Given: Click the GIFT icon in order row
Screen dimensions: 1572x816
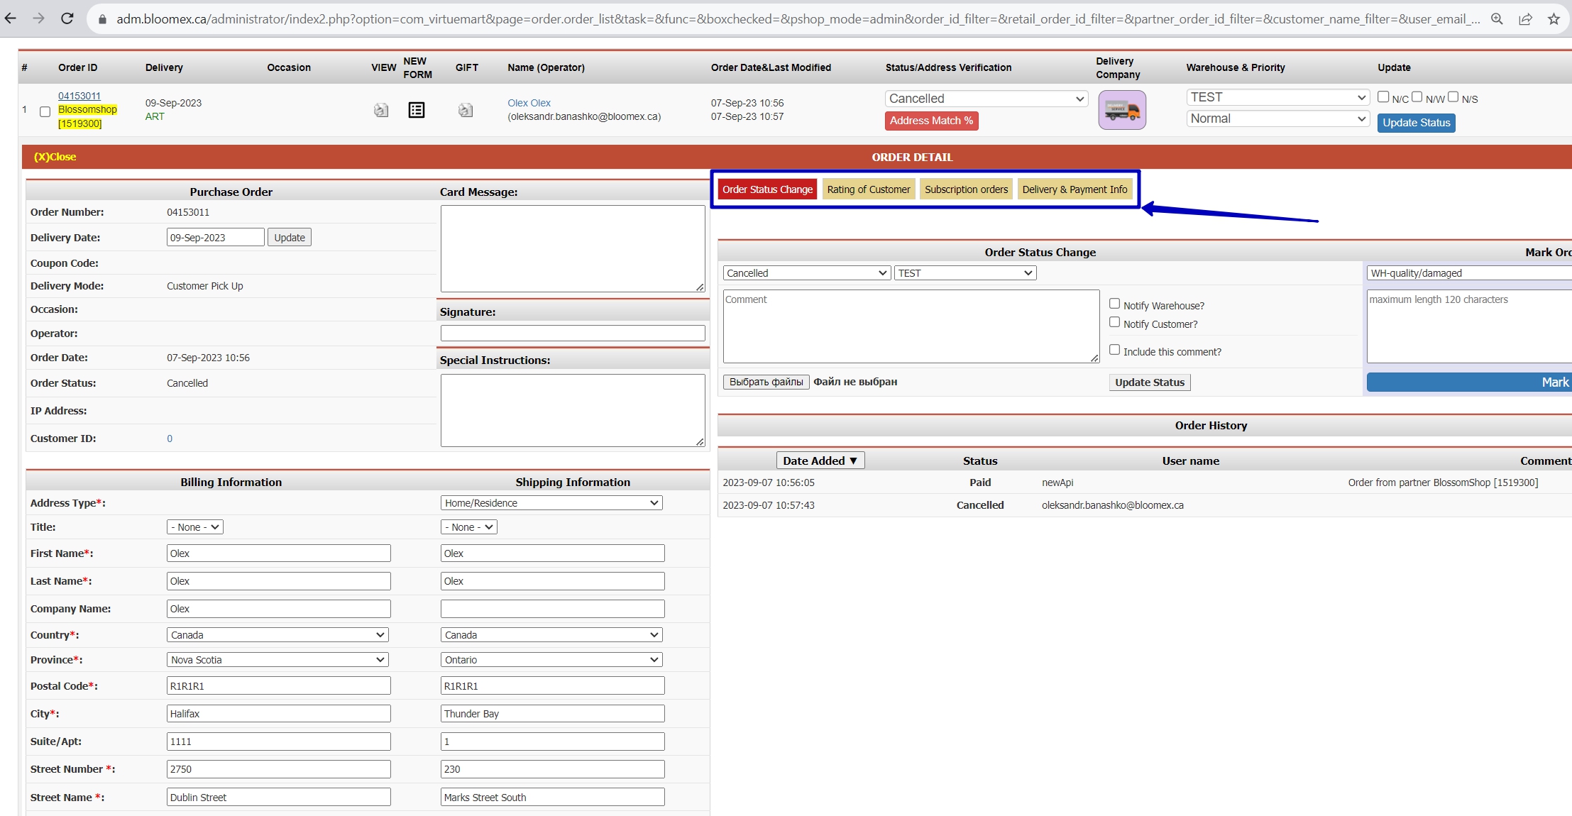Looking at the screenshot, I should pos(466,110).
